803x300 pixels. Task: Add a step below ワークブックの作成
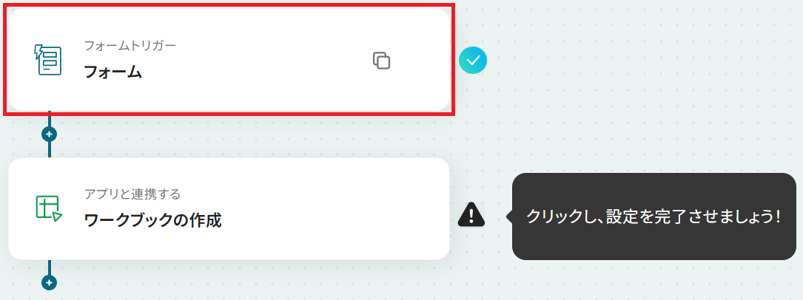coord(49,282)
